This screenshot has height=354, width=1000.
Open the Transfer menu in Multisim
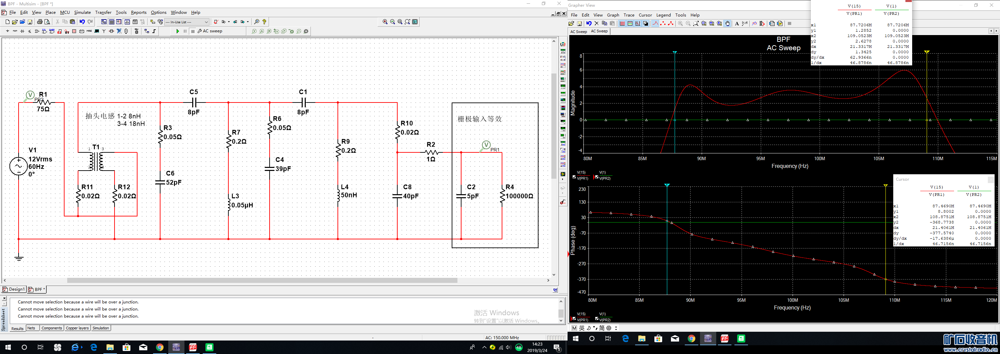click(103, 12)
